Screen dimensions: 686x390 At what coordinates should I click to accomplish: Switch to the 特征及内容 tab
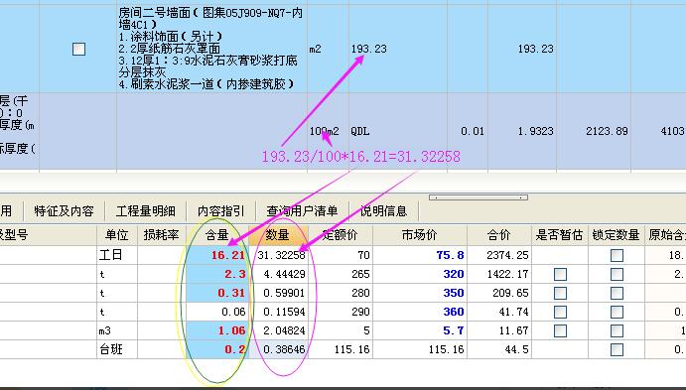[x=64, y=211]
